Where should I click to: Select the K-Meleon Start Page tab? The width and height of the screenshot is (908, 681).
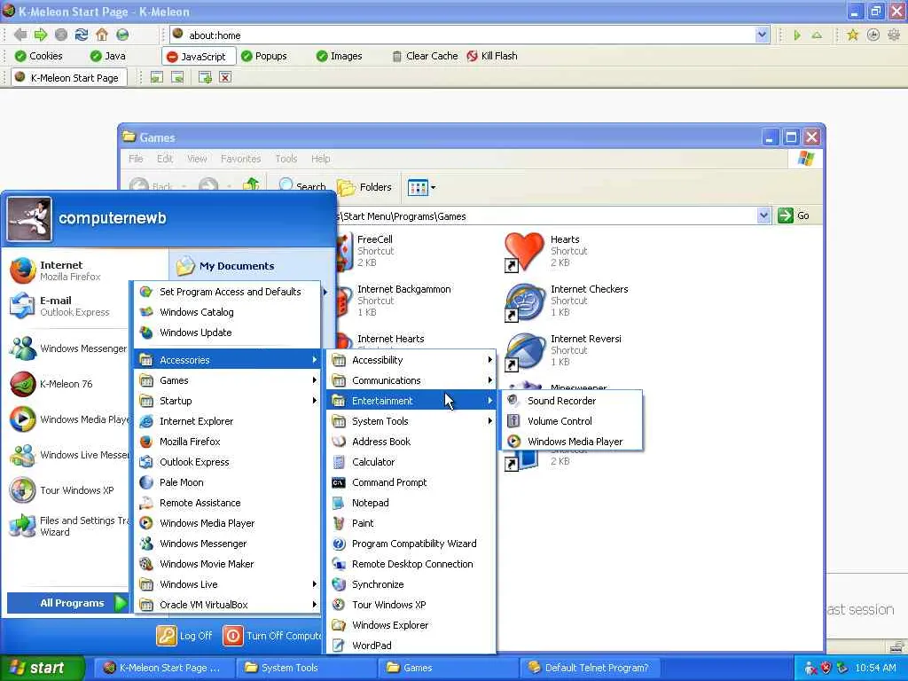67,78
